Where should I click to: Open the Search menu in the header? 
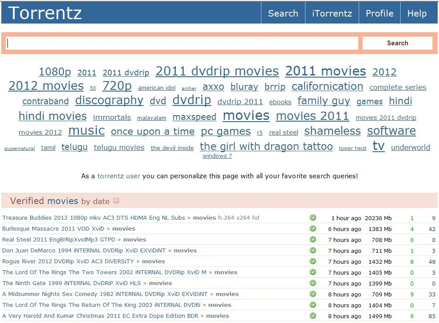pos(283,13)
